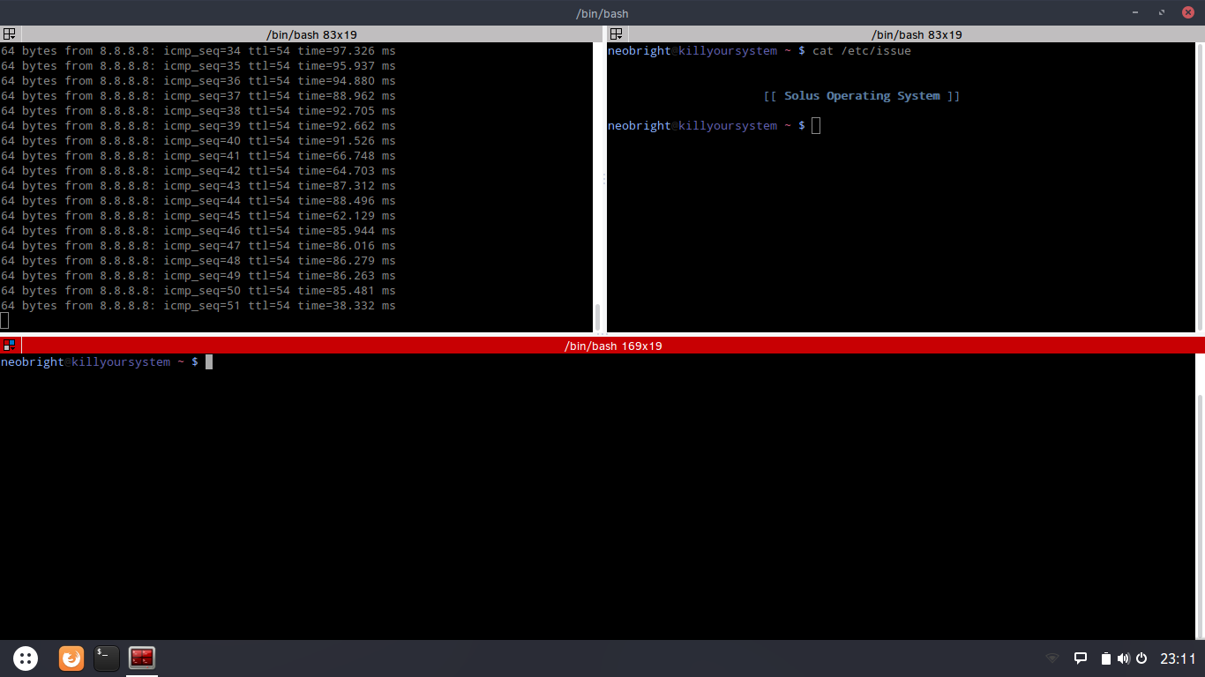Click the ping line with icmp_seq=43
This screenshot has width=1205, height=677.
point(198,186)
